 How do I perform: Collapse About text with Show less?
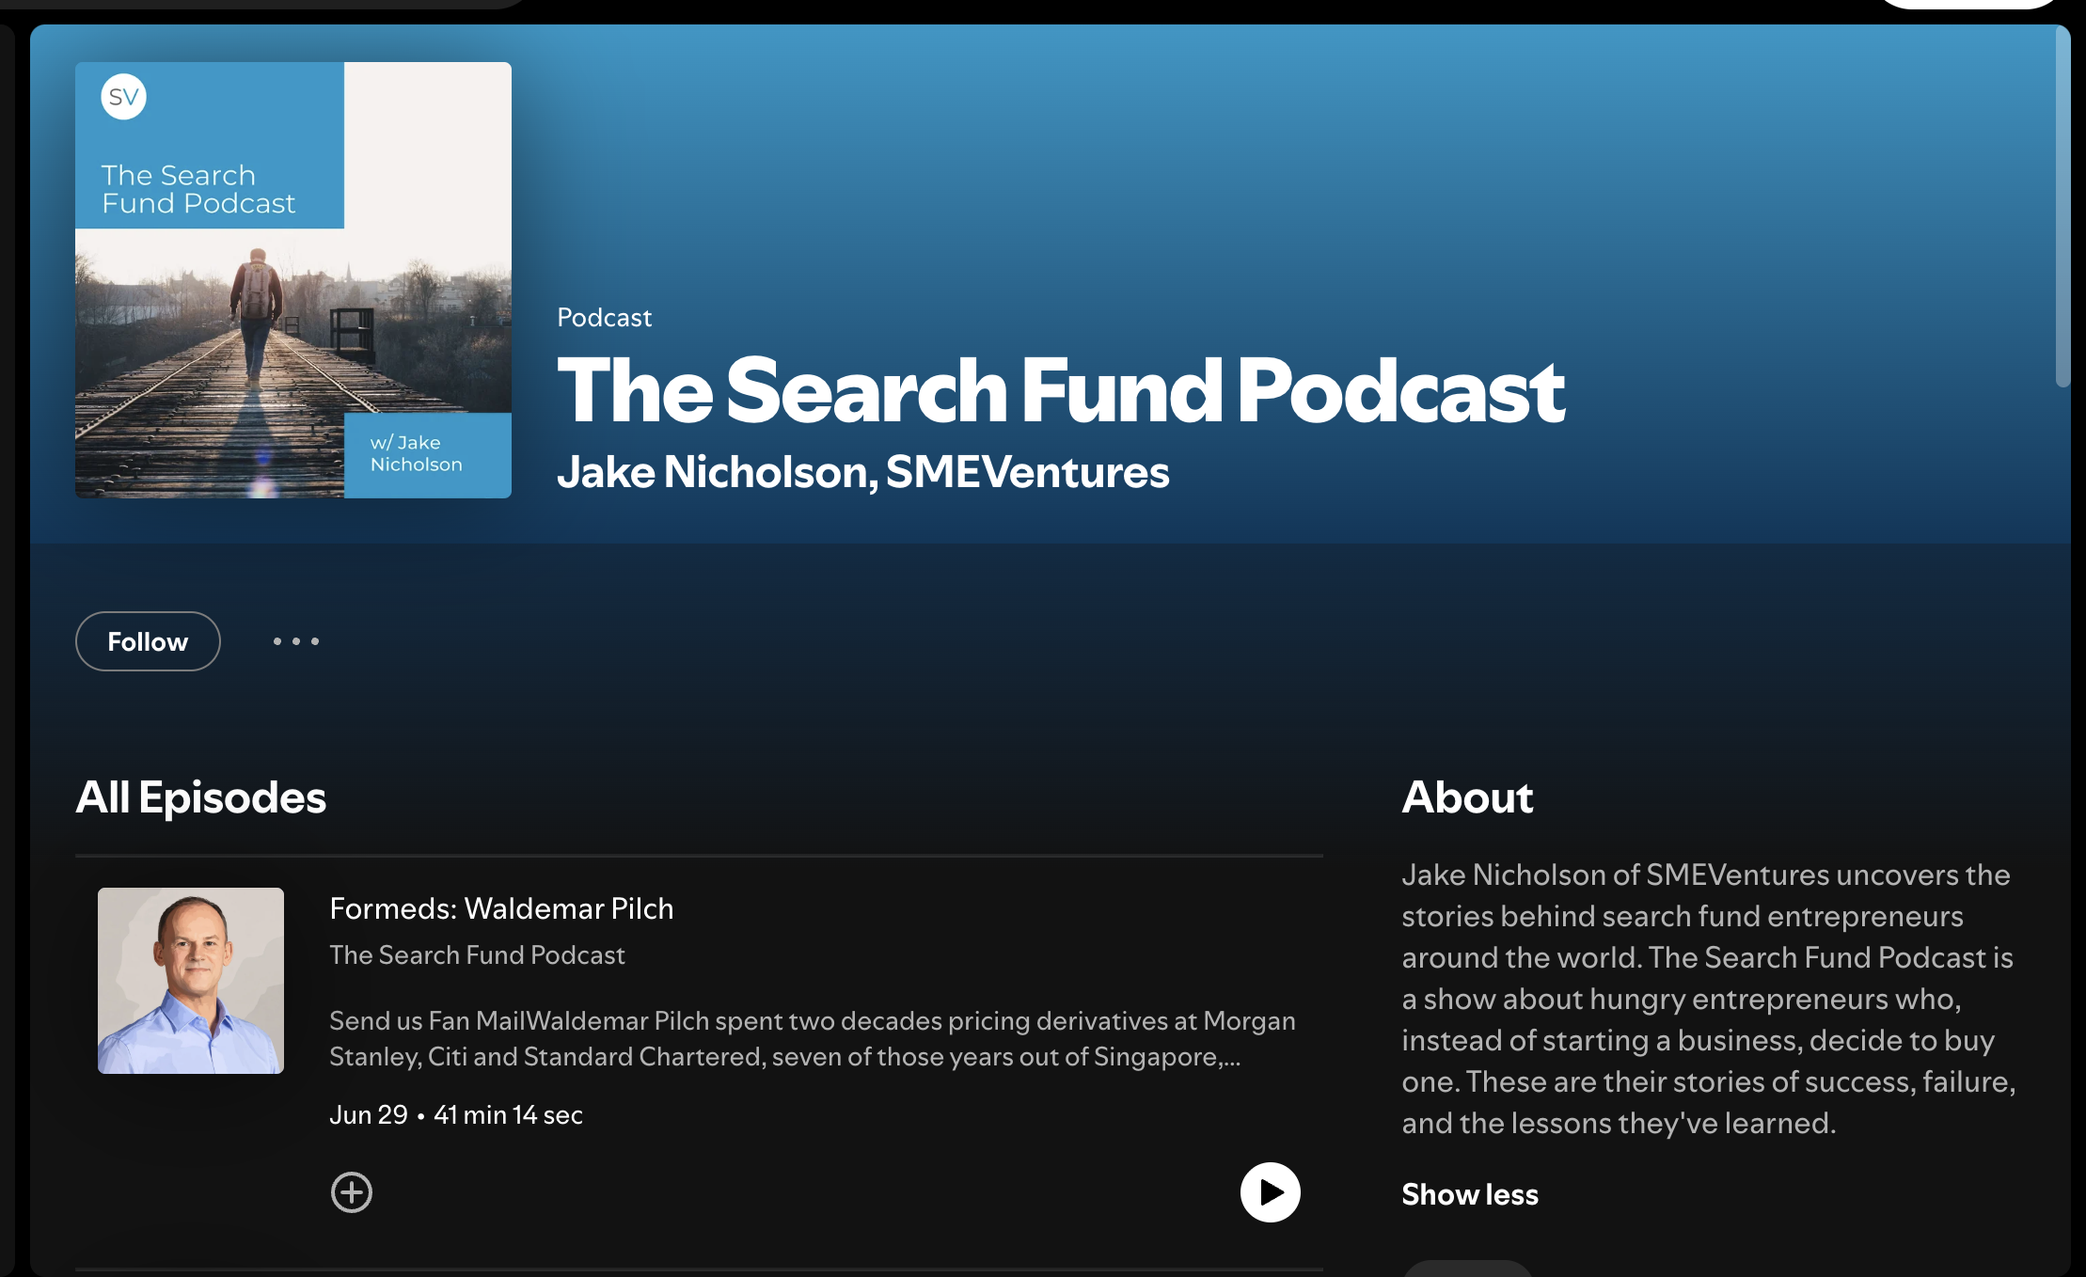(x=1470, y=1194)
